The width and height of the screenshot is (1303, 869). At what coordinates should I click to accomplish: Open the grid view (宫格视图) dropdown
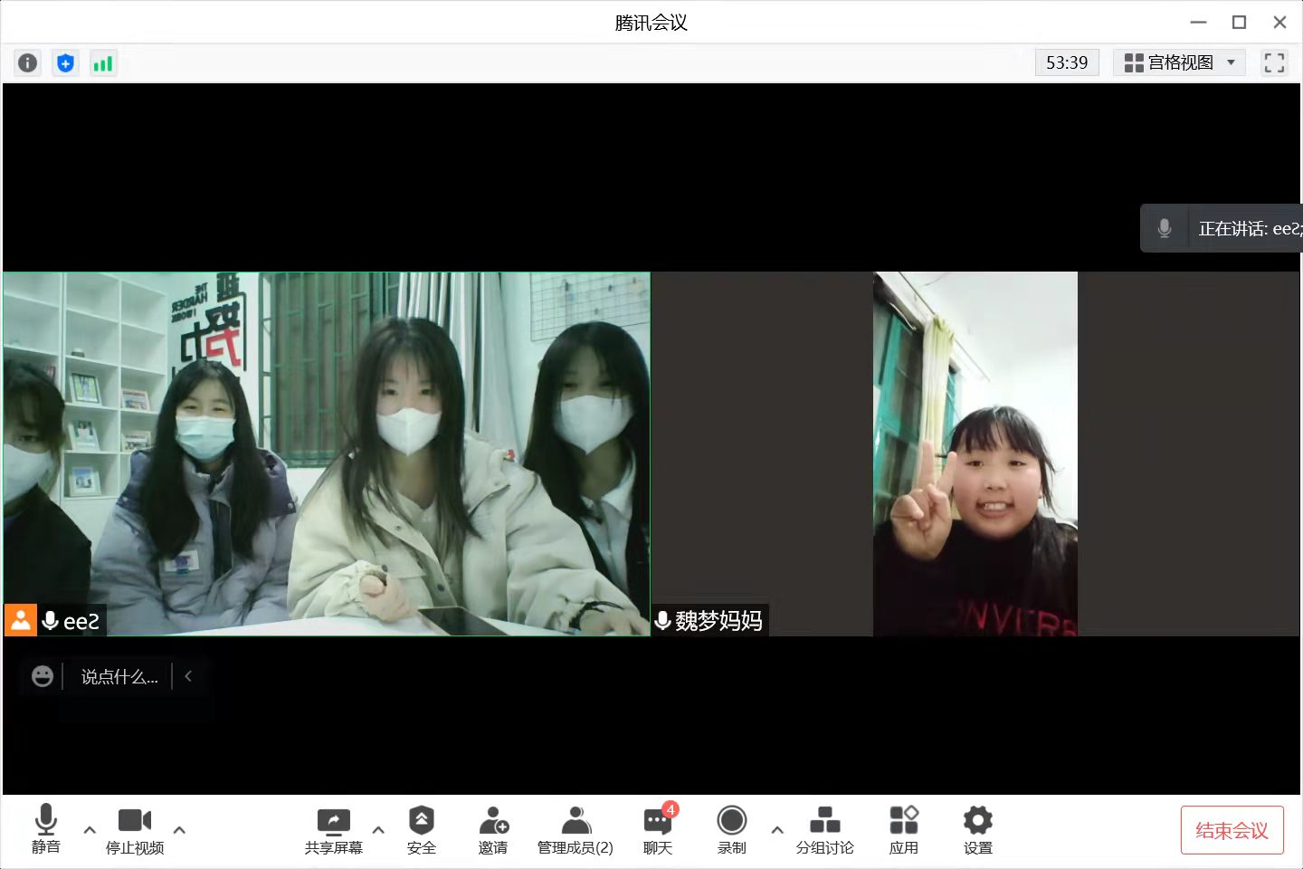[x=1179, y=62]
